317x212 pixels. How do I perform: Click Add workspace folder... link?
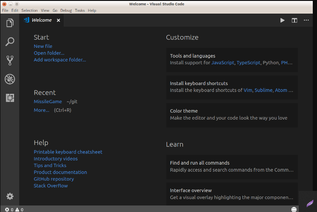pos(60,60)
